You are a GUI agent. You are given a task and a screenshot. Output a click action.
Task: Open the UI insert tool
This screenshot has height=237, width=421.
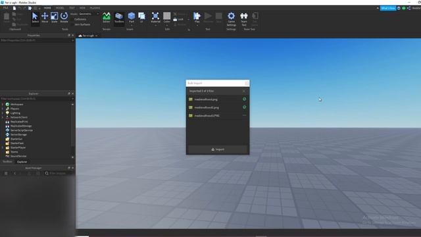(x=141, y=18)
